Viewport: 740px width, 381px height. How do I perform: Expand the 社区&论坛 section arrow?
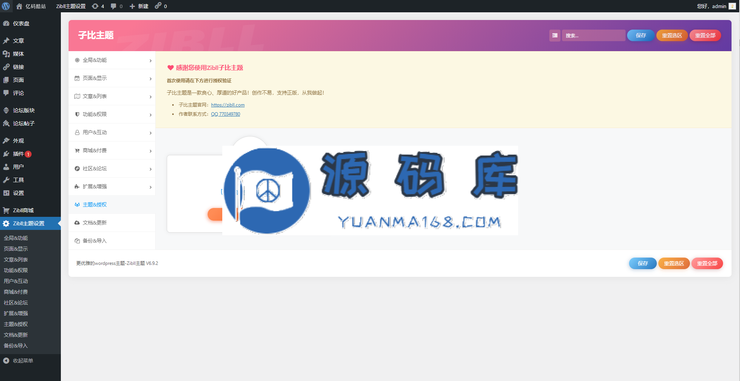[x=151, y=169]
